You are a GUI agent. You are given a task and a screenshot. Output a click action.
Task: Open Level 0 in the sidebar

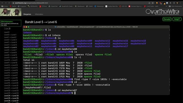7,32
